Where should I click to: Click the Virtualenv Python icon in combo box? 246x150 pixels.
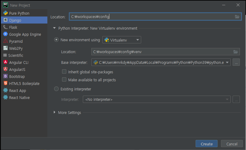point(107,40)
